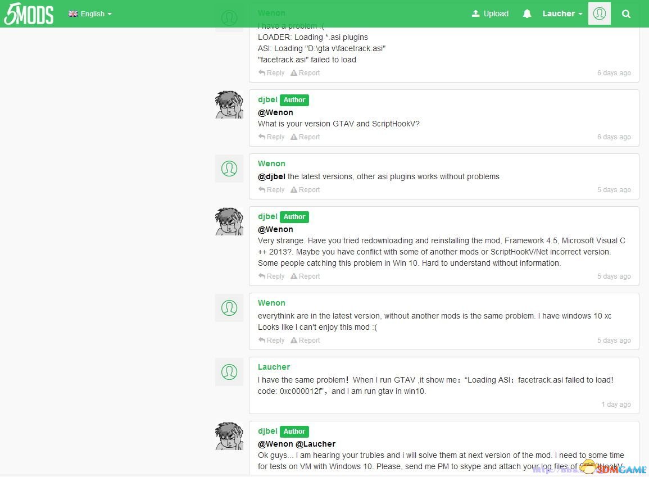The height and width of the screenshot is (477, 649).
Task: Click @Wenon mention in Very strange comment
Action: point(275,229)
